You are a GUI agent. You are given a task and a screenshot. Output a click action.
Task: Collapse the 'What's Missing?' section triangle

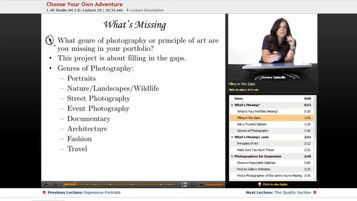(x=232, y=105)
